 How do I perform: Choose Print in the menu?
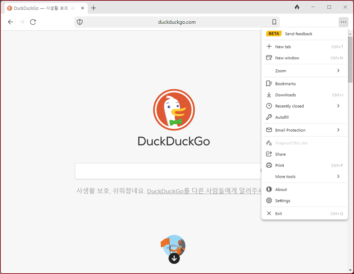(x=304, y=165)
